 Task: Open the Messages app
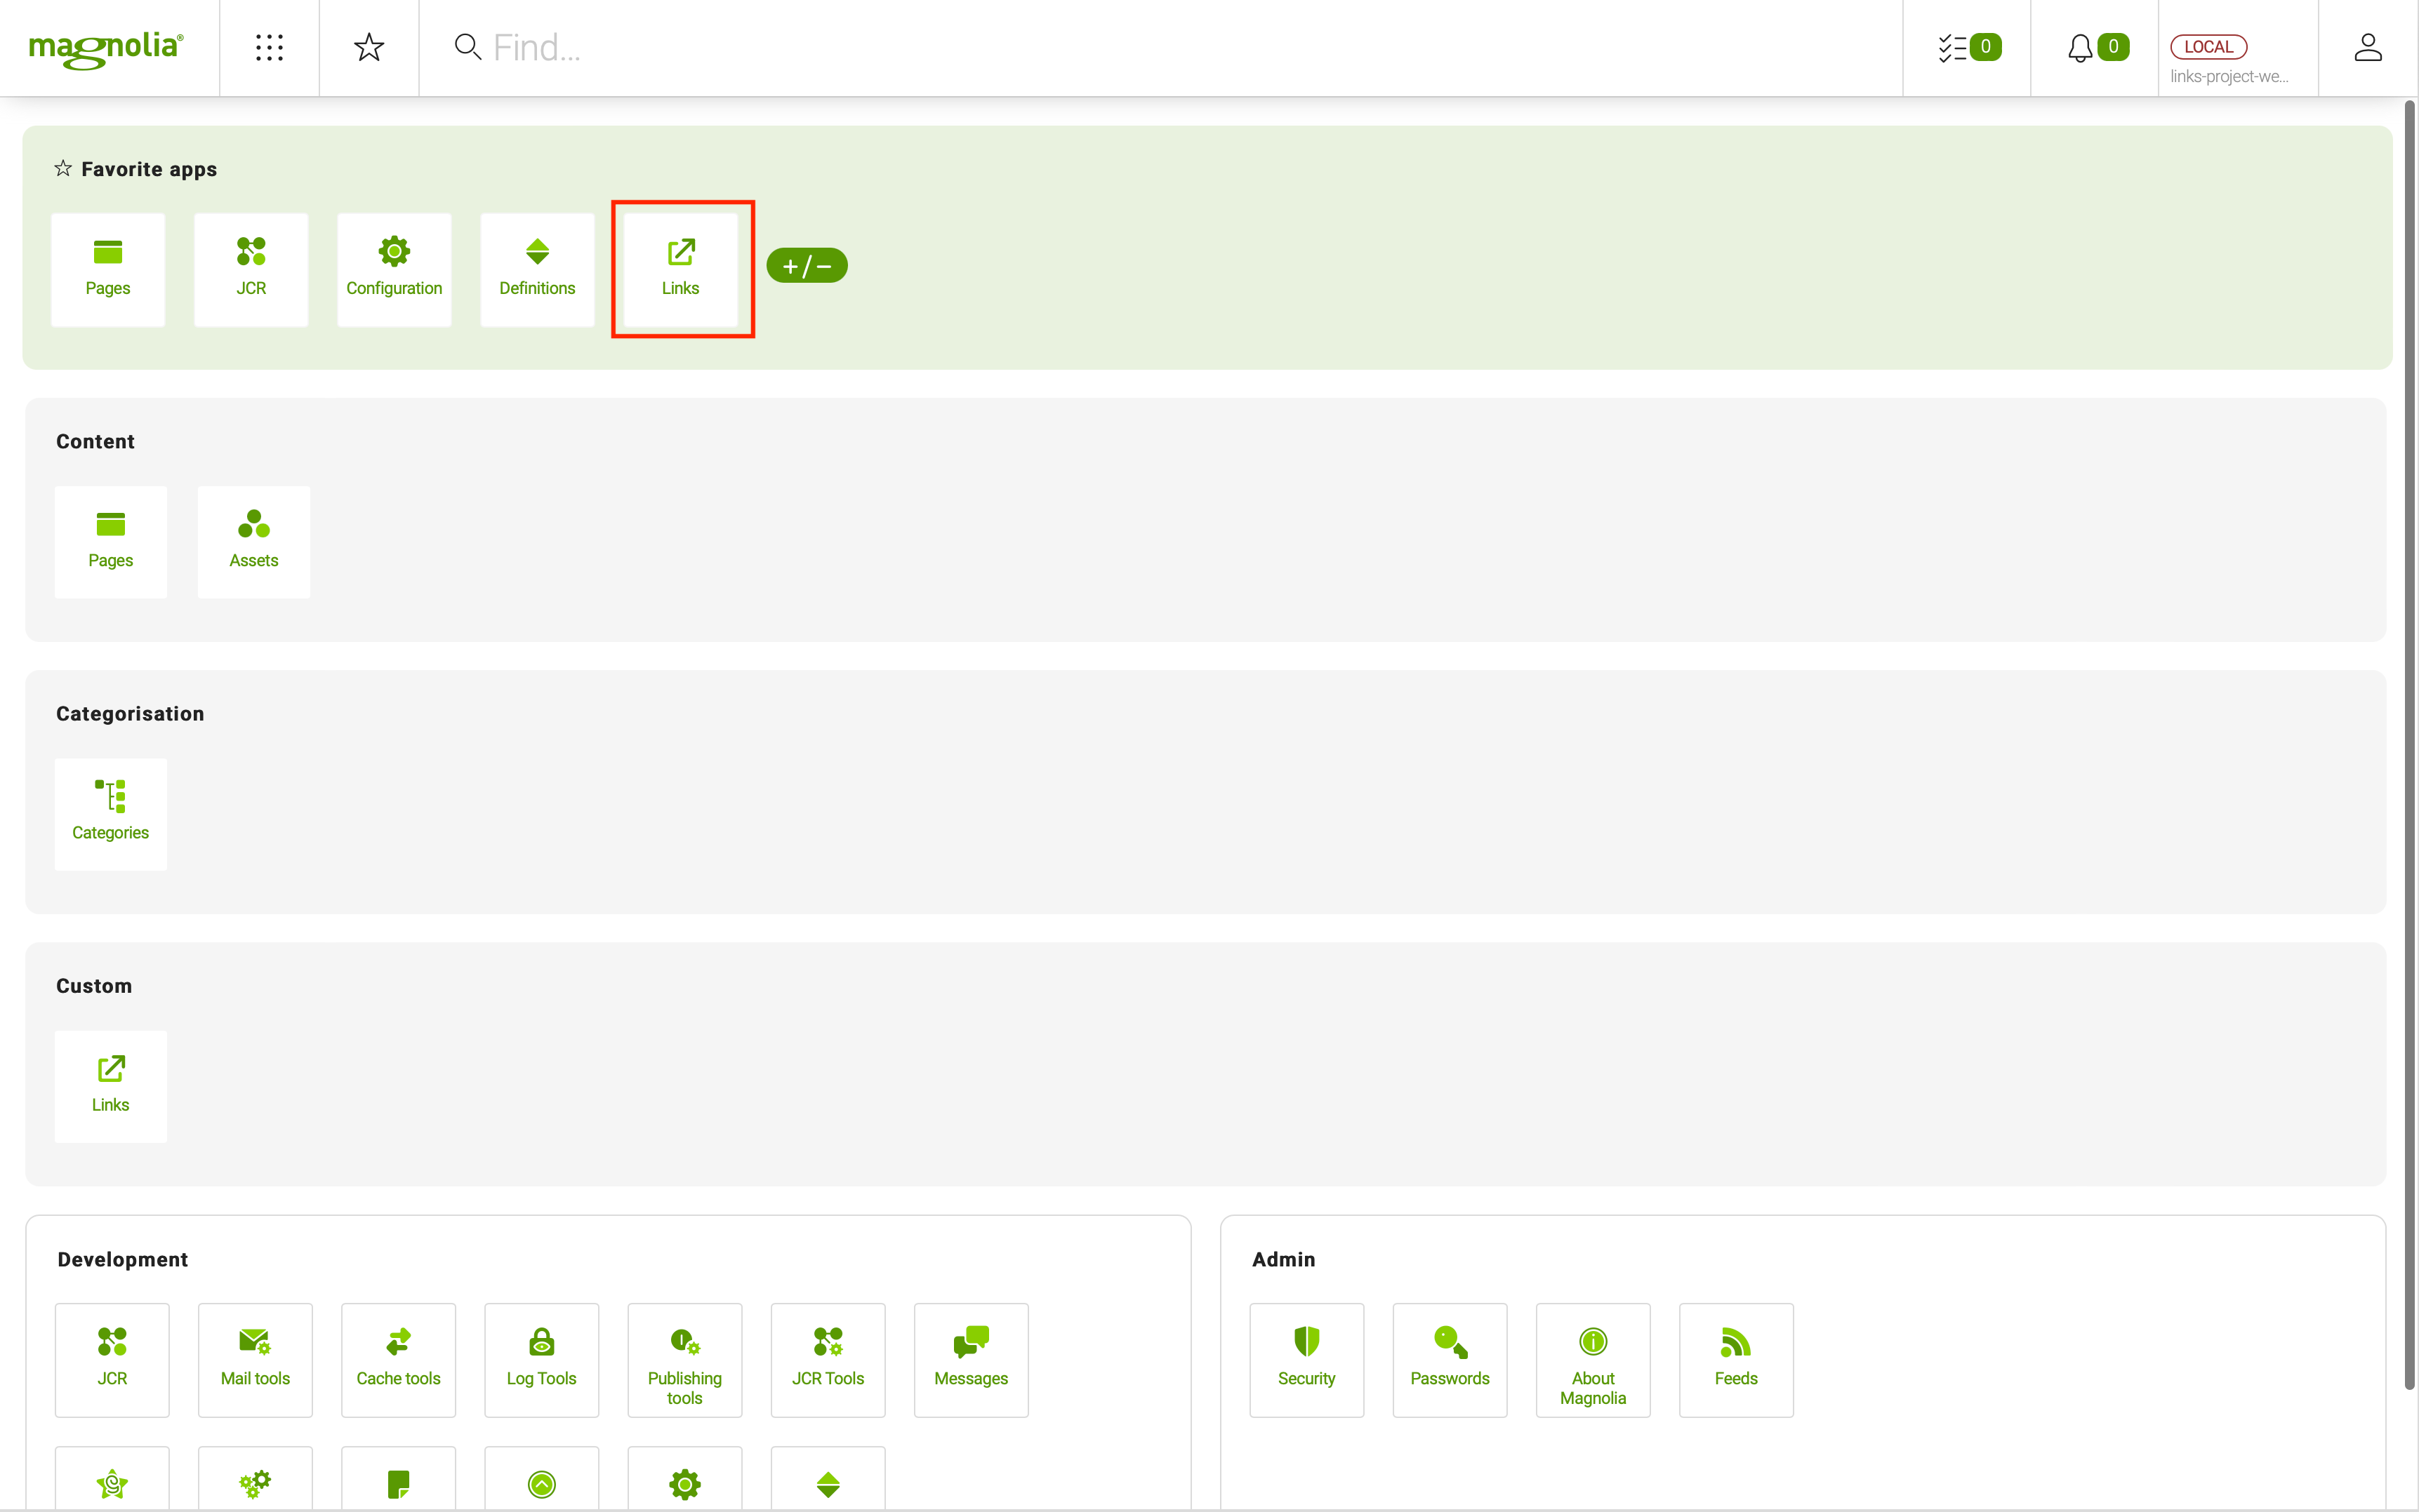(x=969, y=1360)
